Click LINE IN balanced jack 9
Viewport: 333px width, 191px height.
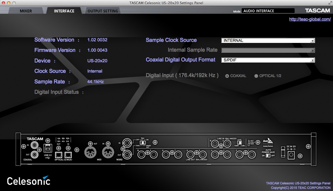click(x=227, y=144)
